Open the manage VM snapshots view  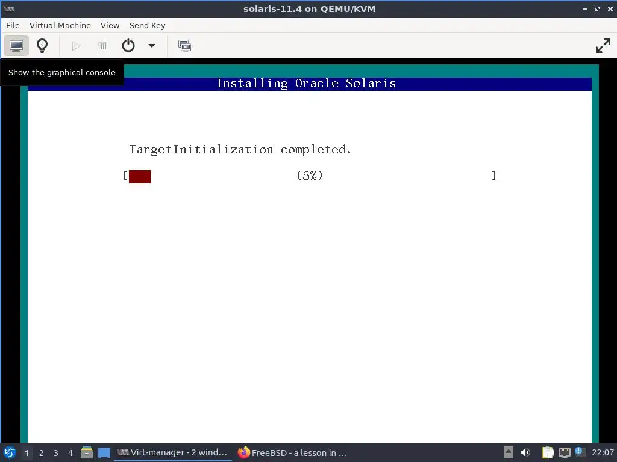184,46
